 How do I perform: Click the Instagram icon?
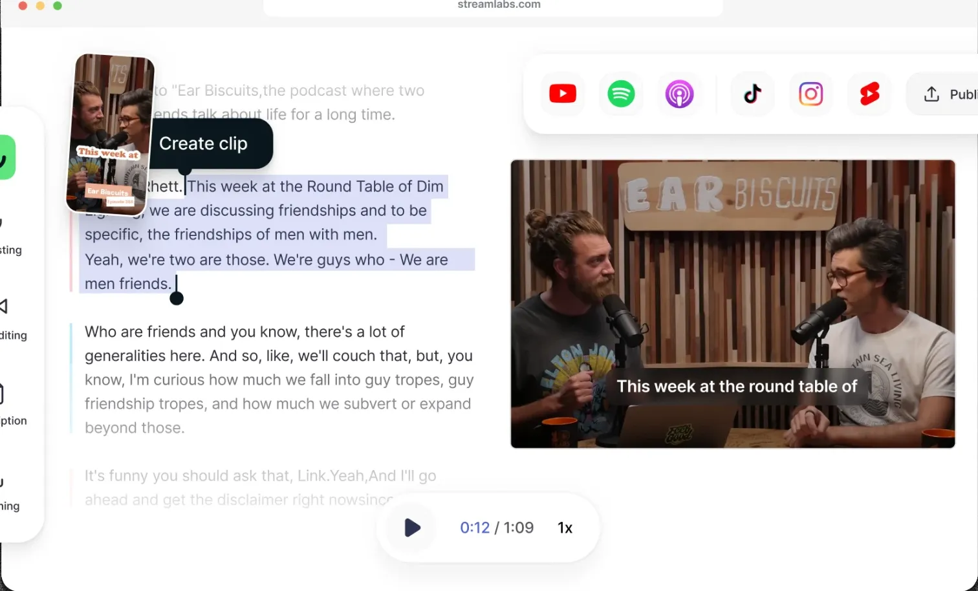pyautogui.click(x=810, y=94)
